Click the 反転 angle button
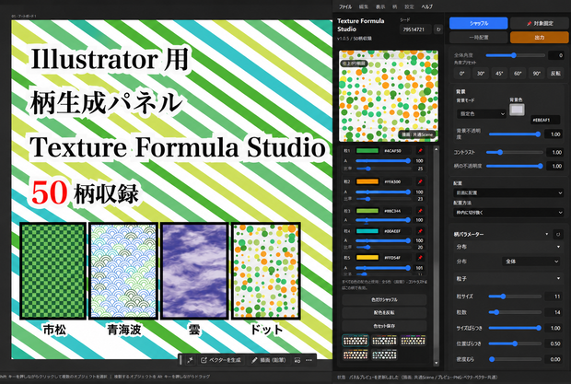571x384 pixels. click(x=555, y=73)
